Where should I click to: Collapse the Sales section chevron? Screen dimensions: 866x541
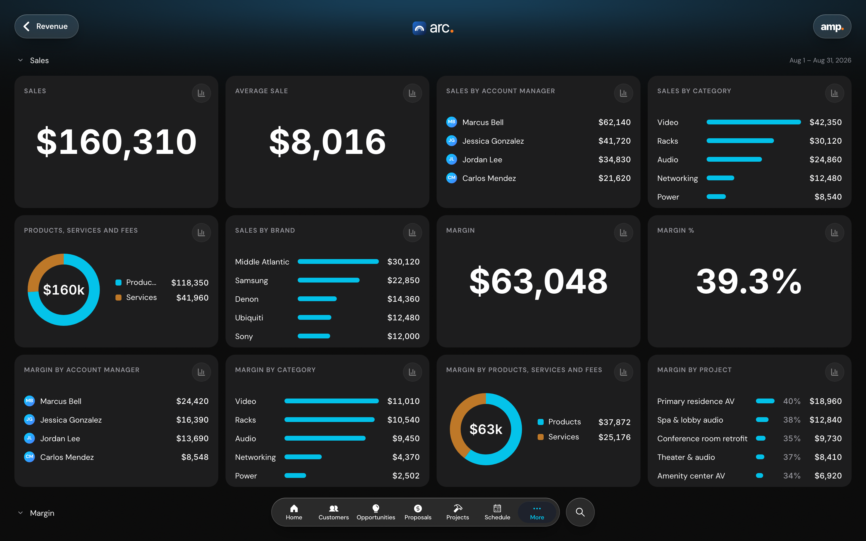coord(20,60)
